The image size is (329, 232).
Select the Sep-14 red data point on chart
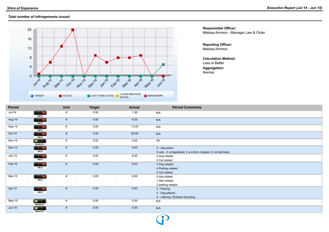point(61,46)
